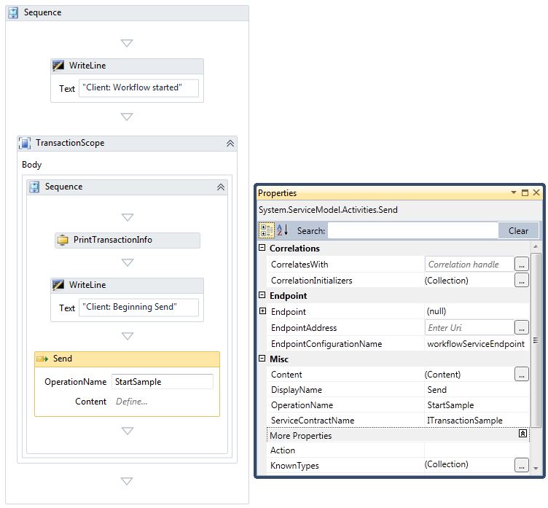Click the properties vertical scrollbar thumb
The width and height of the screenshot is (548, 508).
point(536,340)
